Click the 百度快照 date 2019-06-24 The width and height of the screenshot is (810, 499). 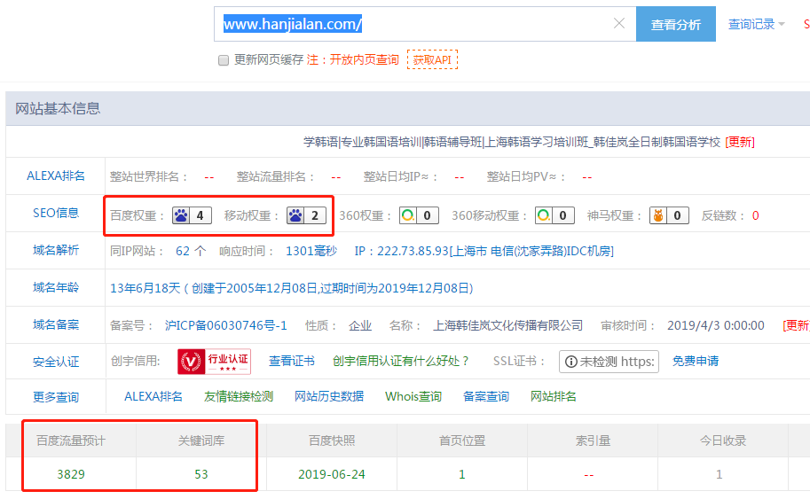[332, 474]
